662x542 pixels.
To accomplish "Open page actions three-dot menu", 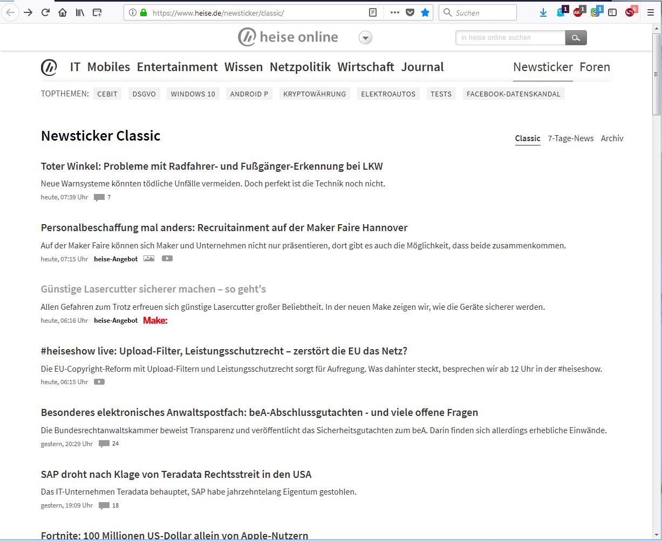I will point(395,12).
